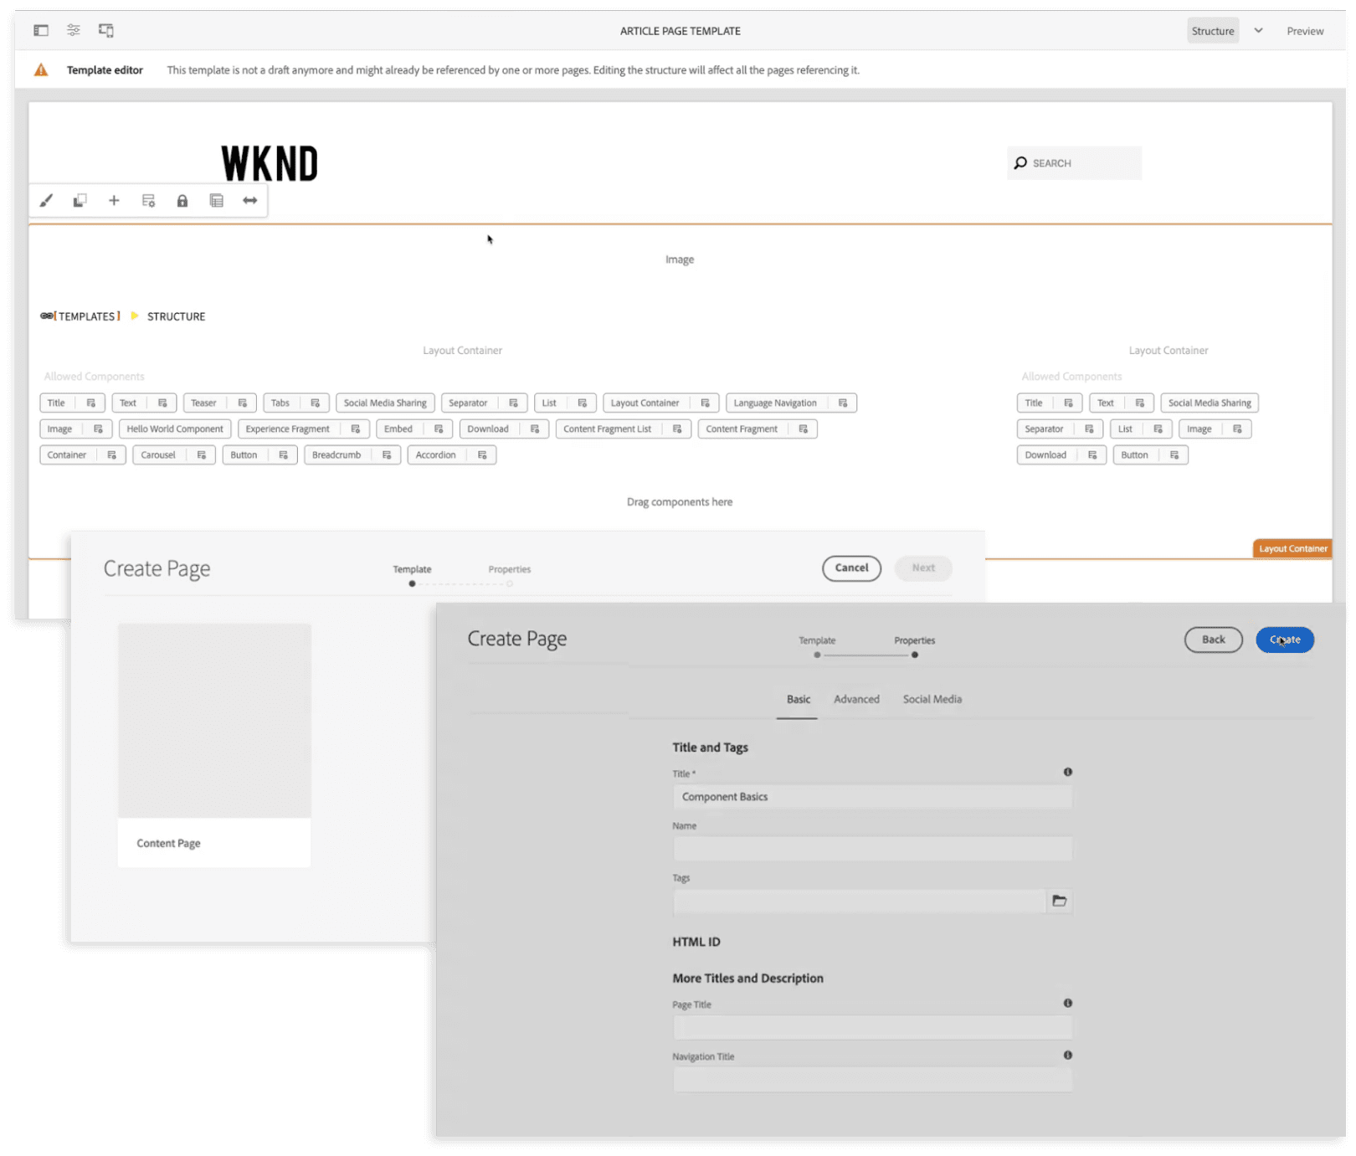Select the Content Page template thumbnail
Screen dimensions: 1356x1156
point(214,721)
